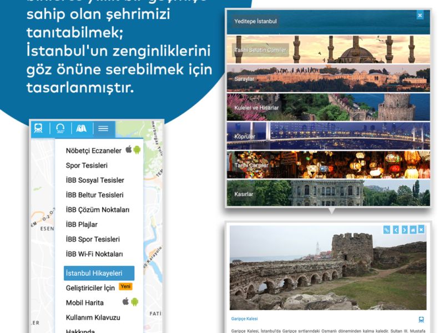
Task: Open Kullanım Kılavuzu from the menu
Action: [x=93, y=317]
